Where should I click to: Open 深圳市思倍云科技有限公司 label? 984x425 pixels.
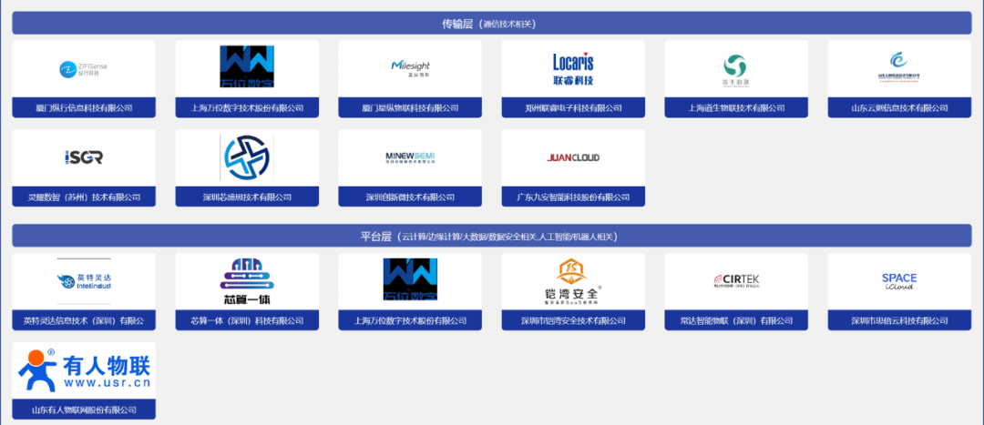click(898, 320)
